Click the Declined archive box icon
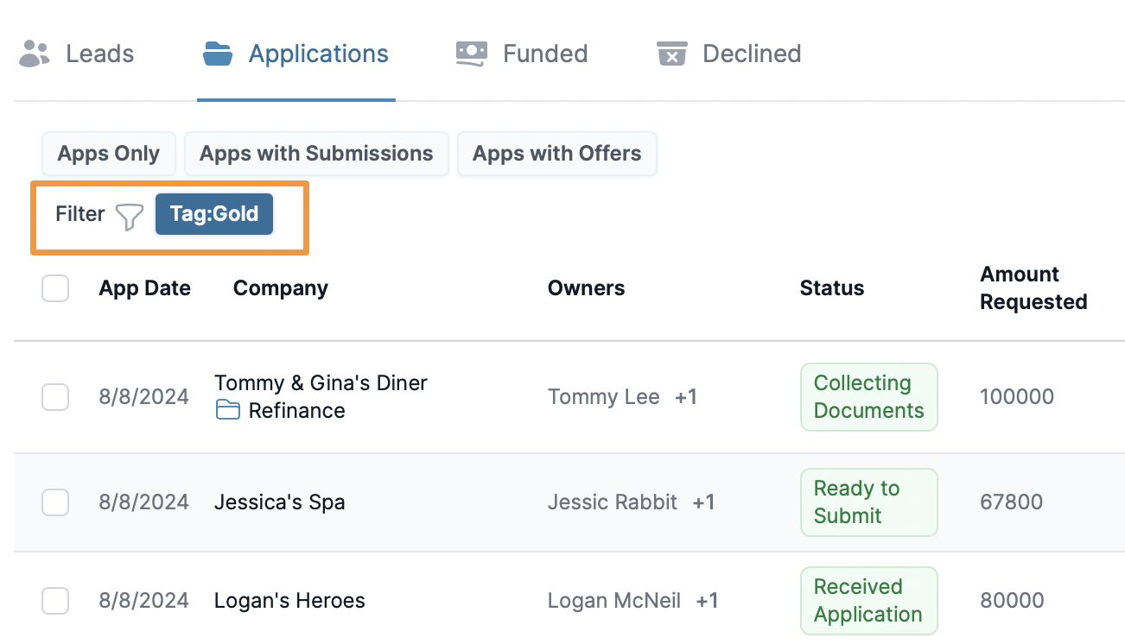Viewport: 1125px width, 644px height. (671, 54)
